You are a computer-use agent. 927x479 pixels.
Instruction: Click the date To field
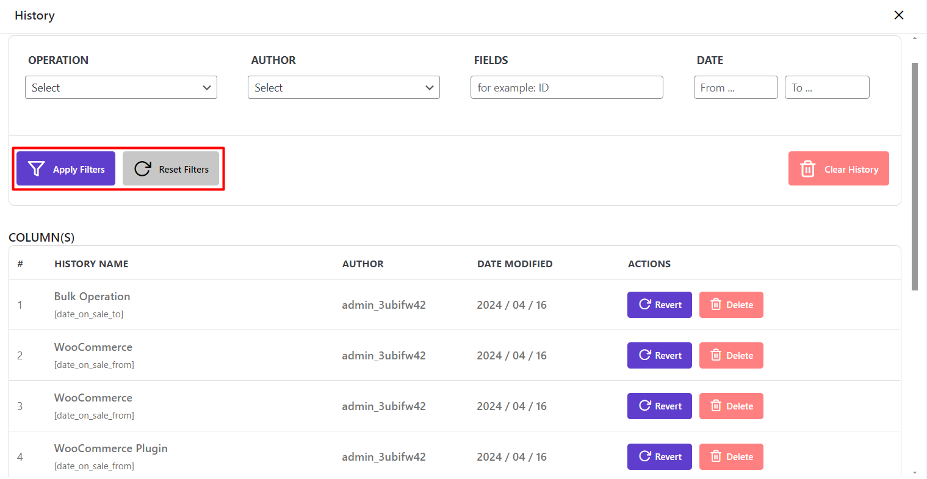tap(826, 87)
